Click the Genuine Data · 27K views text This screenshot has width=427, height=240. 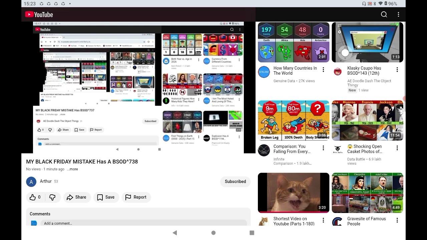(294, 81)
